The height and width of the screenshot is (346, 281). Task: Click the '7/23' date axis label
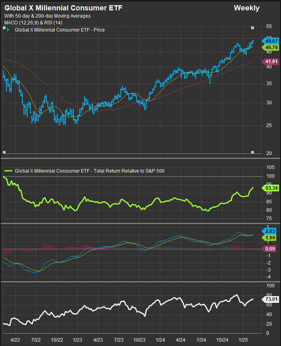pyautogui.click(x=119, y=340)
